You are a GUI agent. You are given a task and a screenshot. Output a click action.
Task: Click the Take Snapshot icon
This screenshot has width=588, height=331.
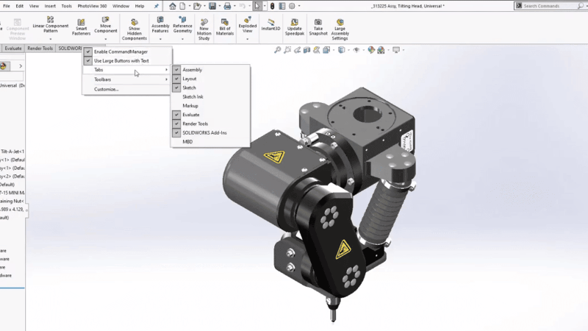(x=318, y=26)
